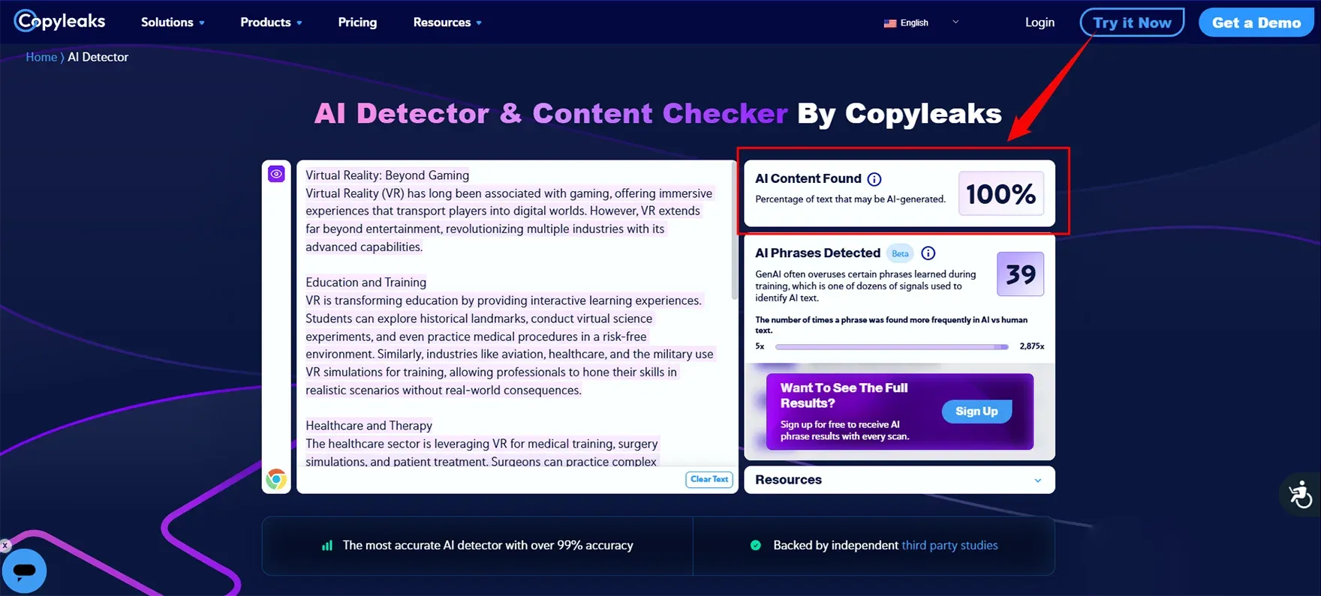The width and height of the screenshot is (1321, 596).
Task: Click the text box vertical scrollbar
Action: point(734,231)
